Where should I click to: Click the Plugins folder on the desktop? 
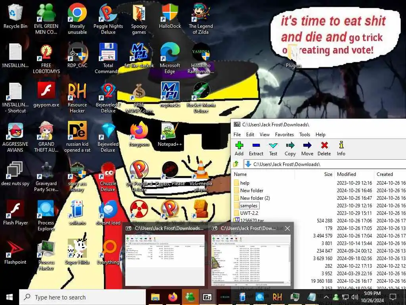click(294, 56)
